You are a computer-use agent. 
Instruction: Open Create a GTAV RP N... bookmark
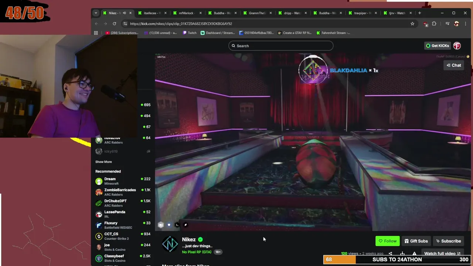click(x=295, y=33)
